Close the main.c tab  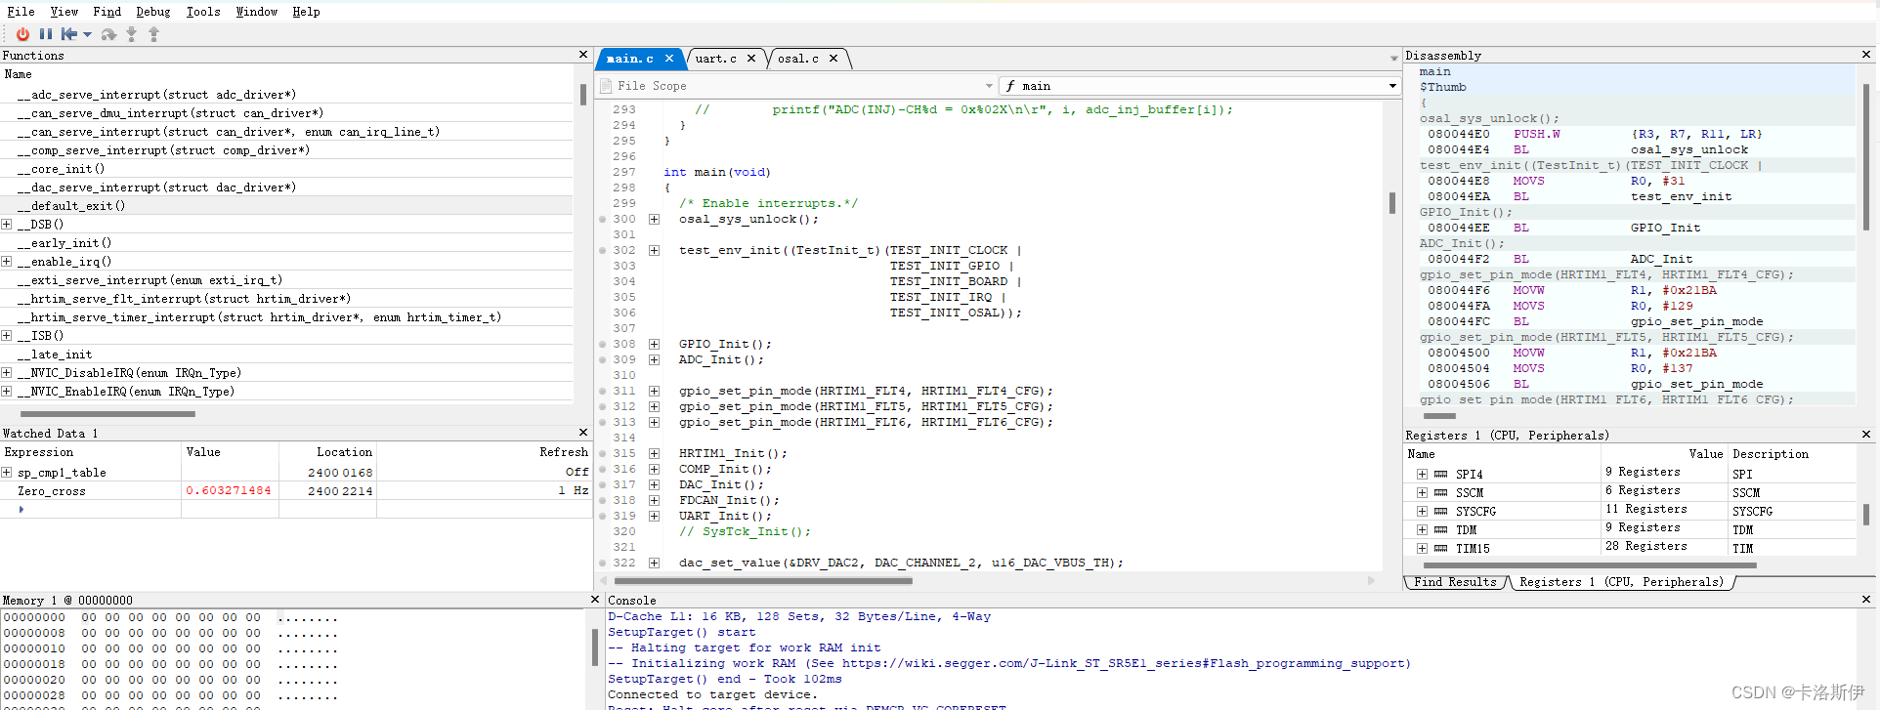tap(669, 59)
